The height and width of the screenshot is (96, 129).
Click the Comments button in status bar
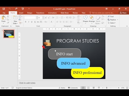click(73, 88)
